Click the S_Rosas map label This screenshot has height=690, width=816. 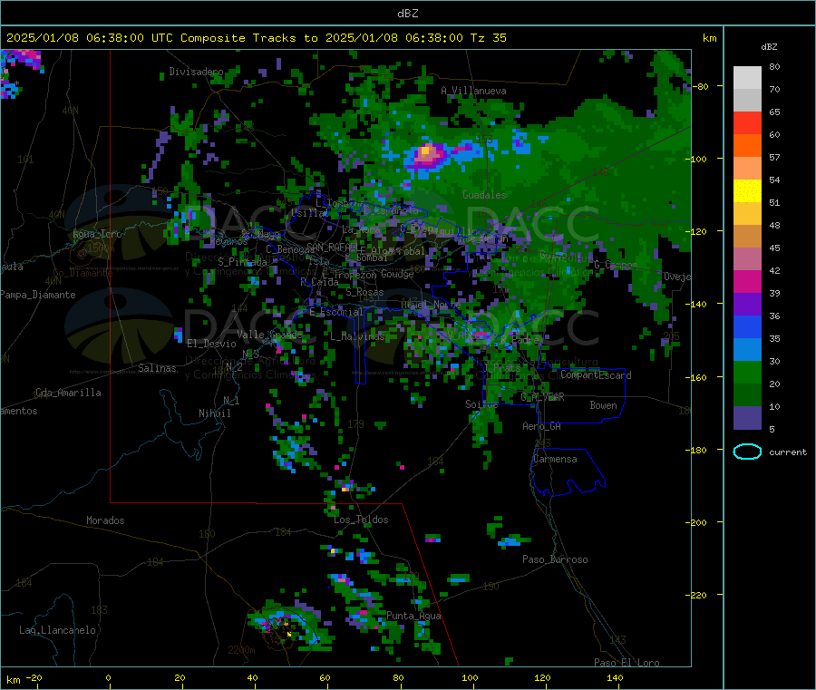(364, 293)
